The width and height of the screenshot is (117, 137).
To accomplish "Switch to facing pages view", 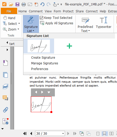I will coord(111,134).
